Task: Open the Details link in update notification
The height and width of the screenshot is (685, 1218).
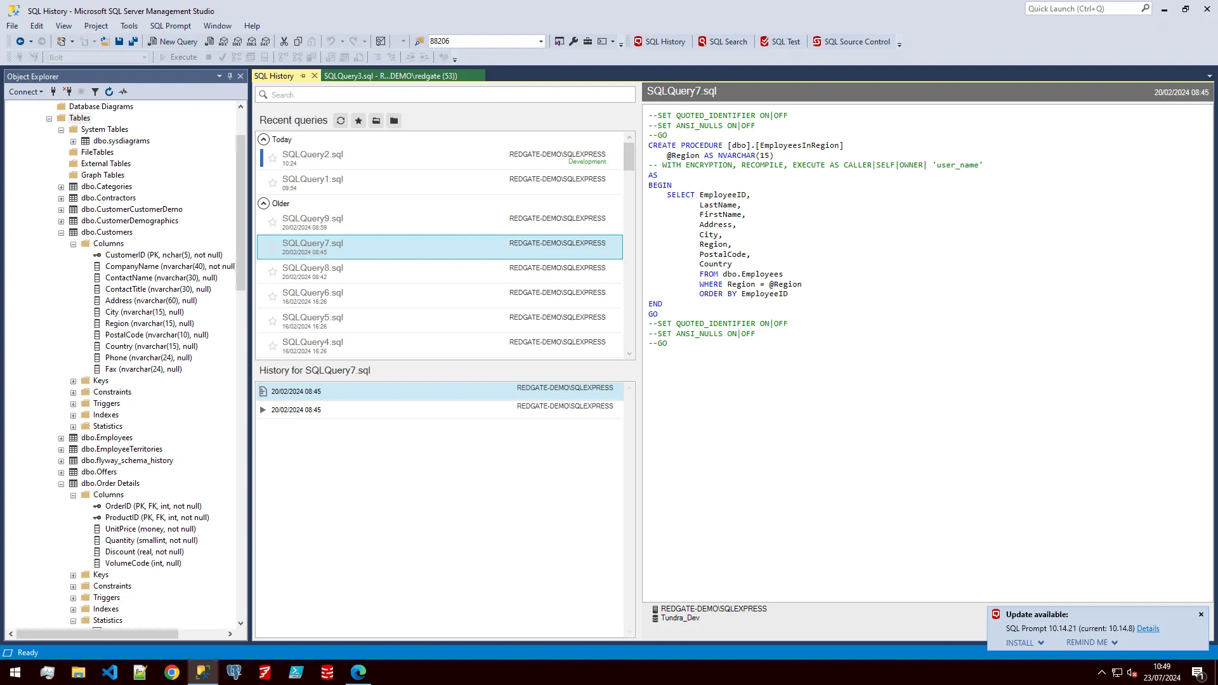Action: click(1148, 629)
